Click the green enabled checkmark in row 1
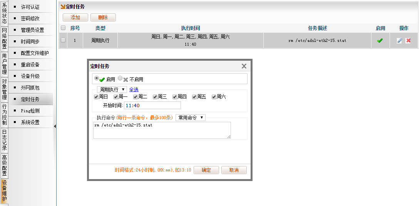Image resolution: width=420 pixels, height=206 pixels. (x=380, y=41)
